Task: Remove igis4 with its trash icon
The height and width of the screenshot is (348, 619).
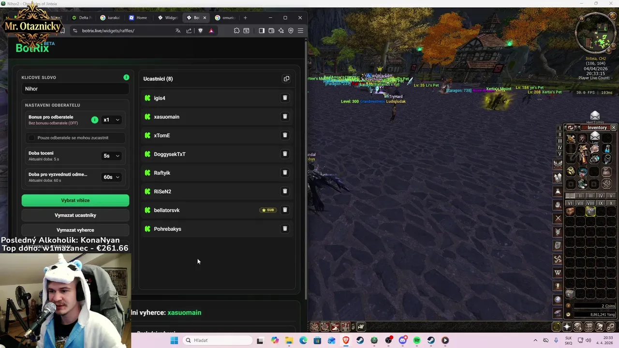Action: point(285,98)
